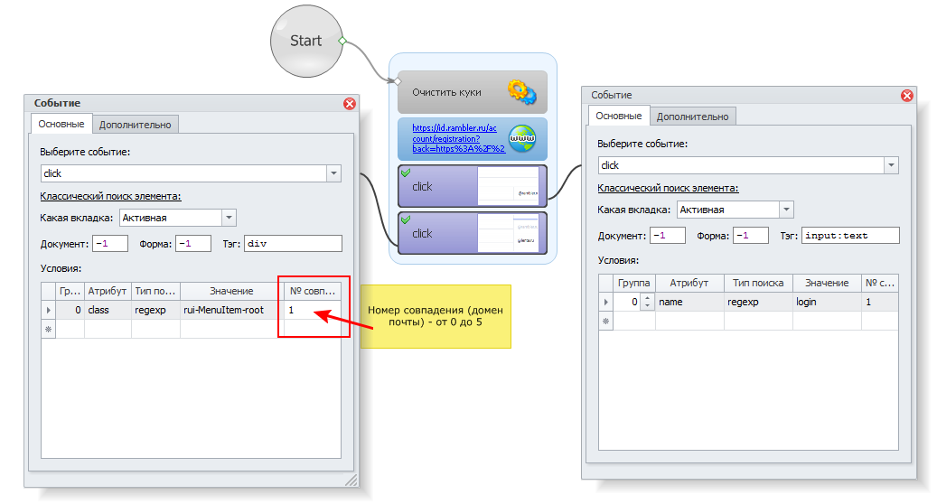This screenshot has height=504, width=937.
Task: Click login value cell in right table
Action: tap(827, 302)
